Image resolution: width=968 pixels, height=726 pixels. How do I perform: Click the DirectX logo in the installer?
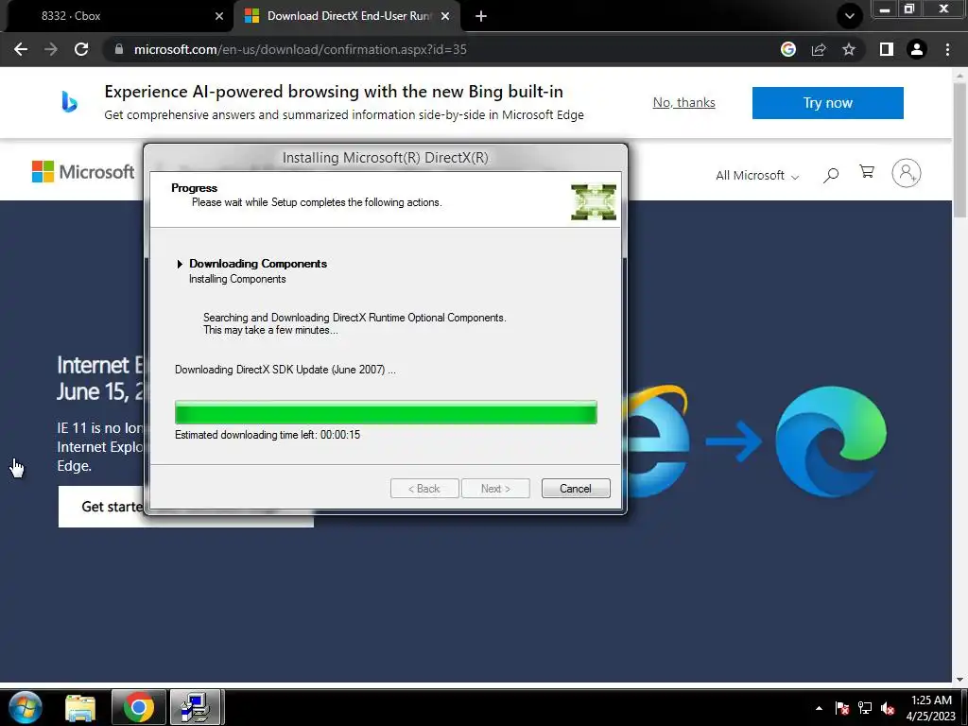(x=594, y=202)
